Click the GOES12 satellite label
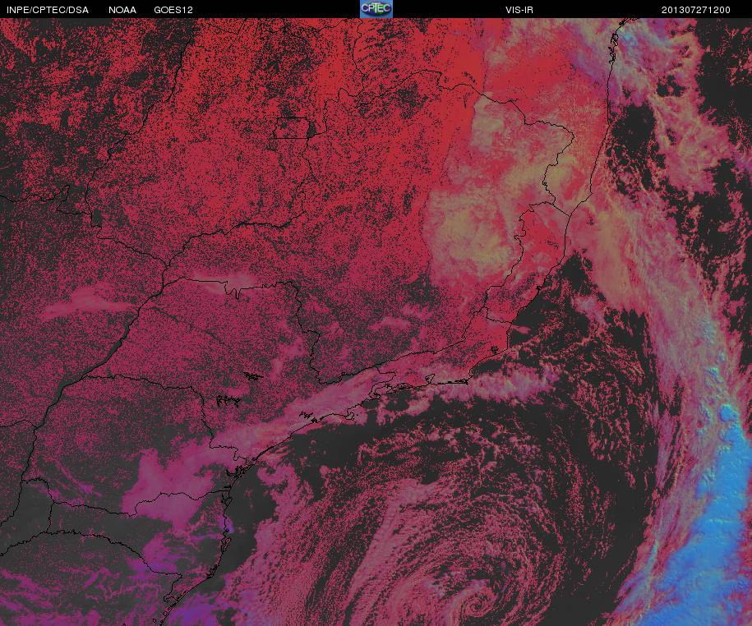This screenshot has height=626, width=752. pyautogui.click(x=173, y=10)
